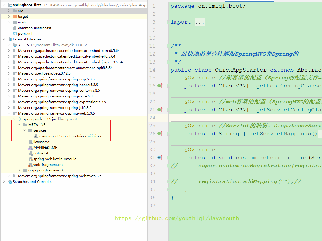The image size is (322, 241).
Task: Expand the src folder
Action: click(x=9, y=11)
